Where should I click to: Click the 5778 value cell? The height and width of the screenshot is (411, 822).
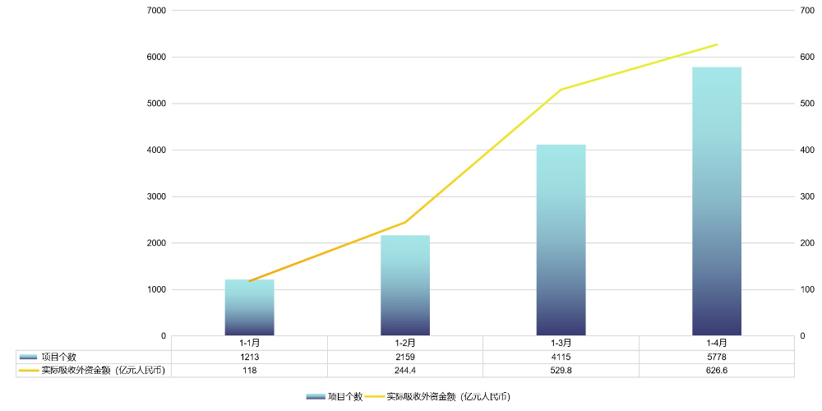click(717, 357)
